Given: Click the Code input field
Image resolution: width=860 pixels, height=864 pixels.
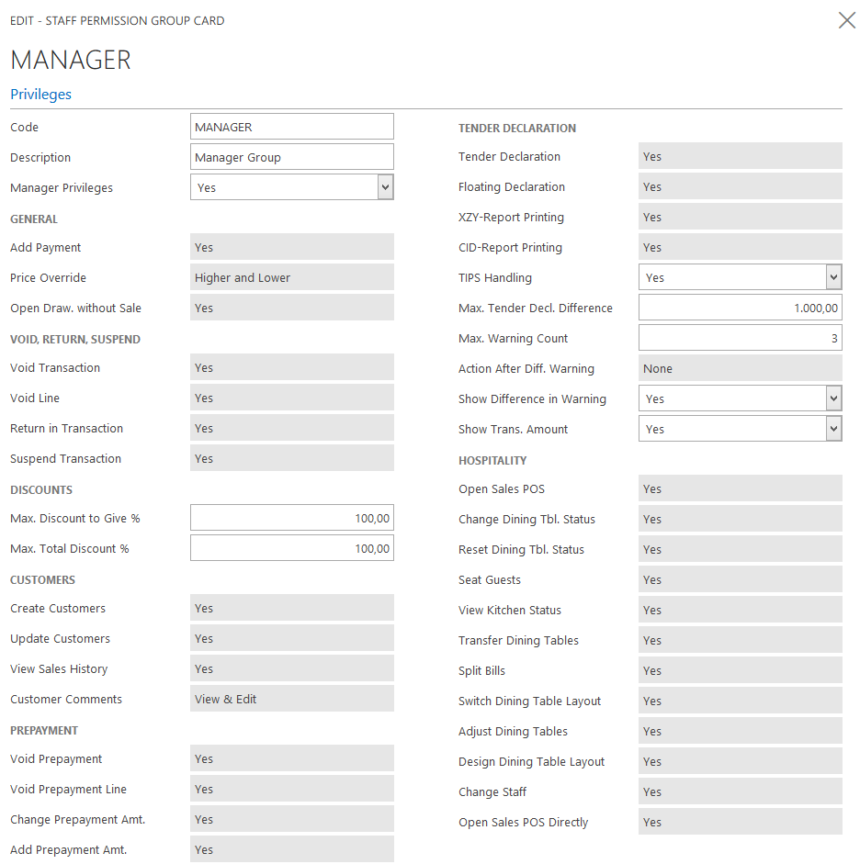Looking at the screenshot, I should pos(291,127).
